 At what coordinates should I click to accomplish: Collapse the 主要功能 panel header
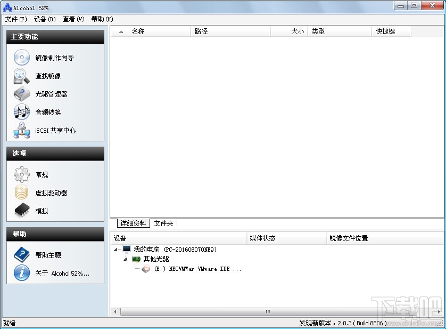pos(55,37)
